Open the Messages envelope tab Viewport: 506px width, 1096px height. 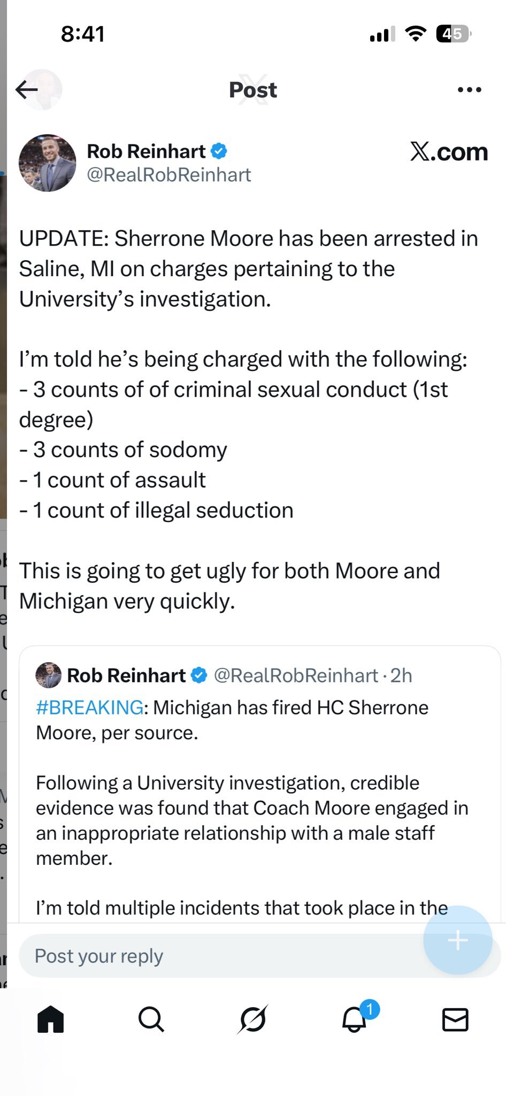(455, 1019)
